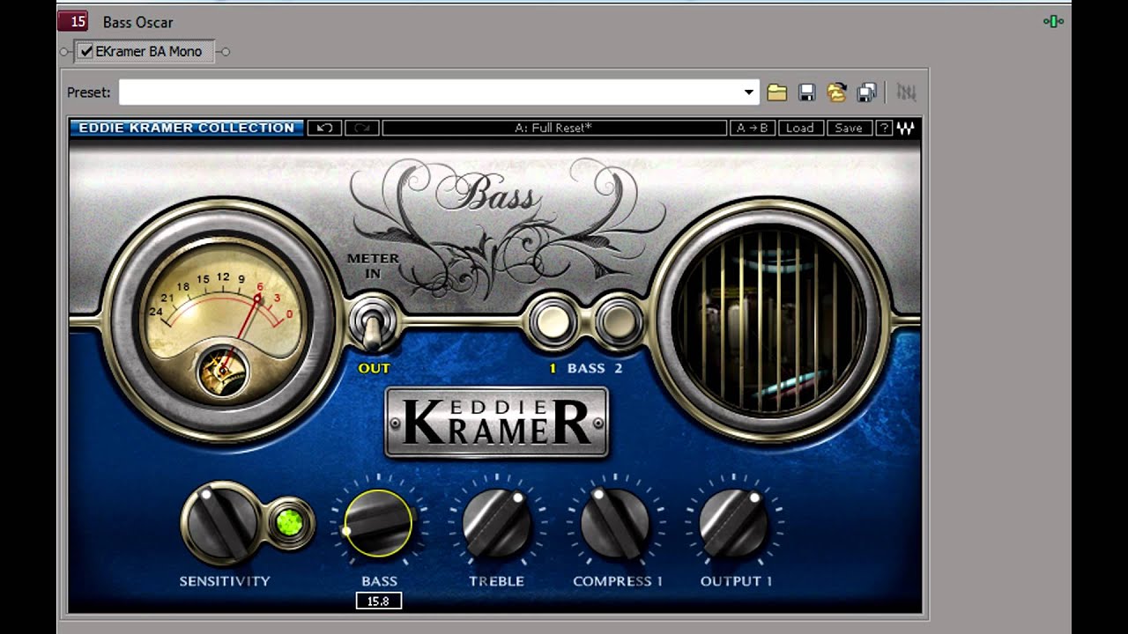Click the Output 1 knob

point(733,524)
